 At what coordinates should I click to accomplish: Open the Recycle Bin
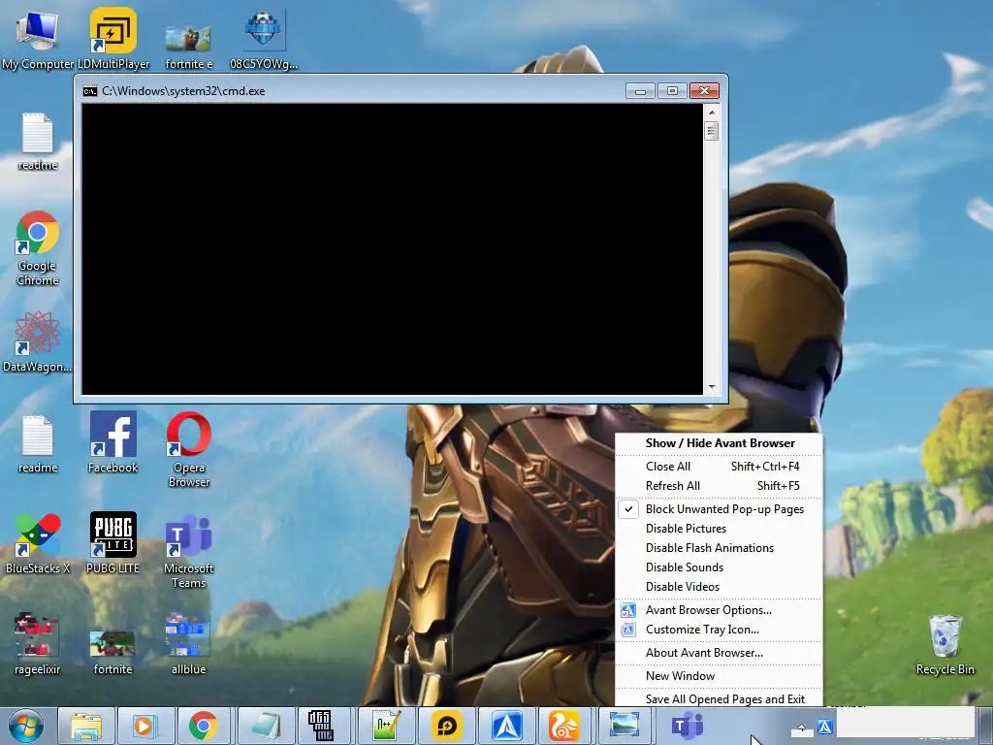coord(945,645)
